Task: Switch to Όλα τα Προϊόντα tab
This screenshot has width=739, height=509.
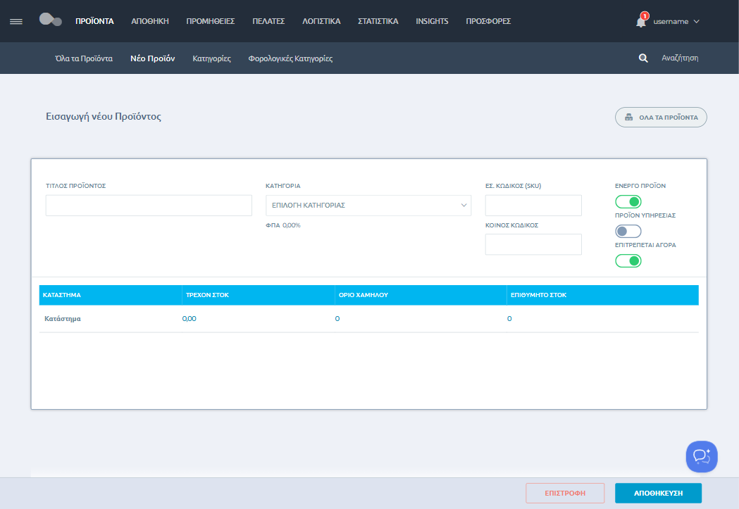Action: (84, 58)
